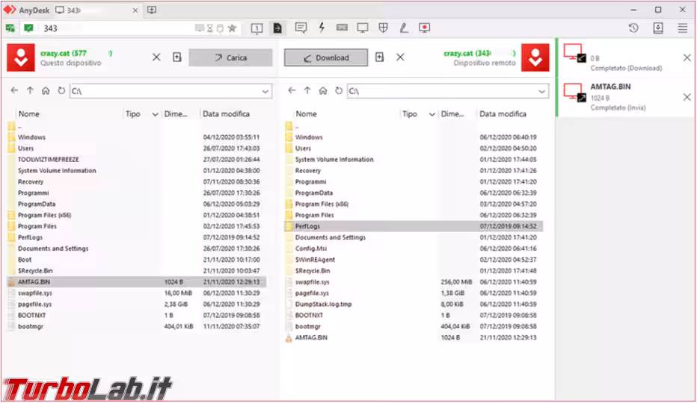The width and height of the screenshot is (697, 403).
Task: Open the permissions shield icon
Action: 383,28
